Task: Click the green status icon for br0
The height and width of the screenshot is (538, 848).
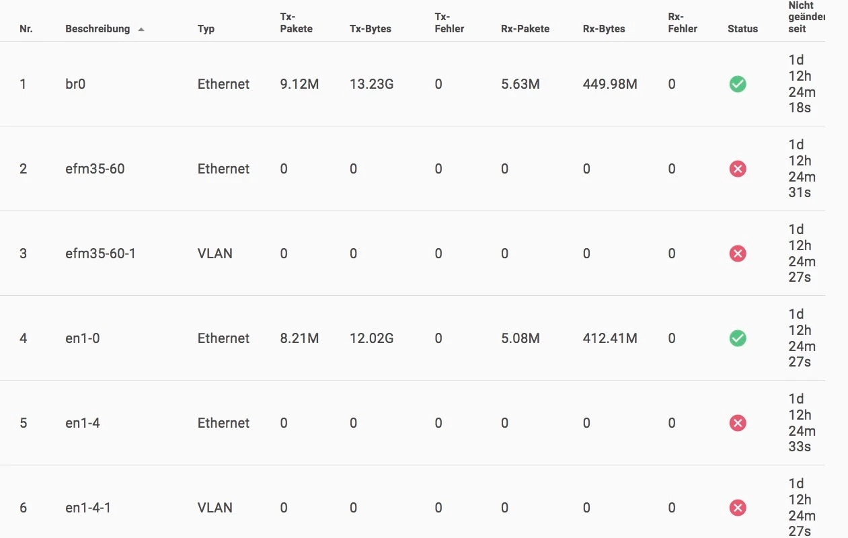Action: click(x=738, y=84)
